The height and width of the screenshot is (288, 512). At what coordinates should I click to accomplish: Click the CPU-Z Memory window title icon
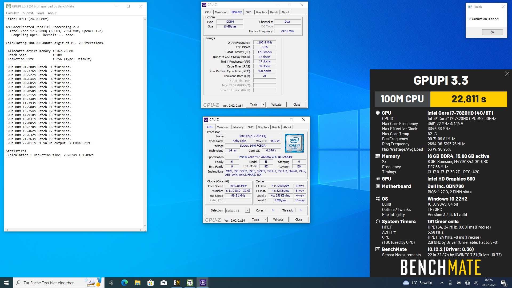[204, 5]
